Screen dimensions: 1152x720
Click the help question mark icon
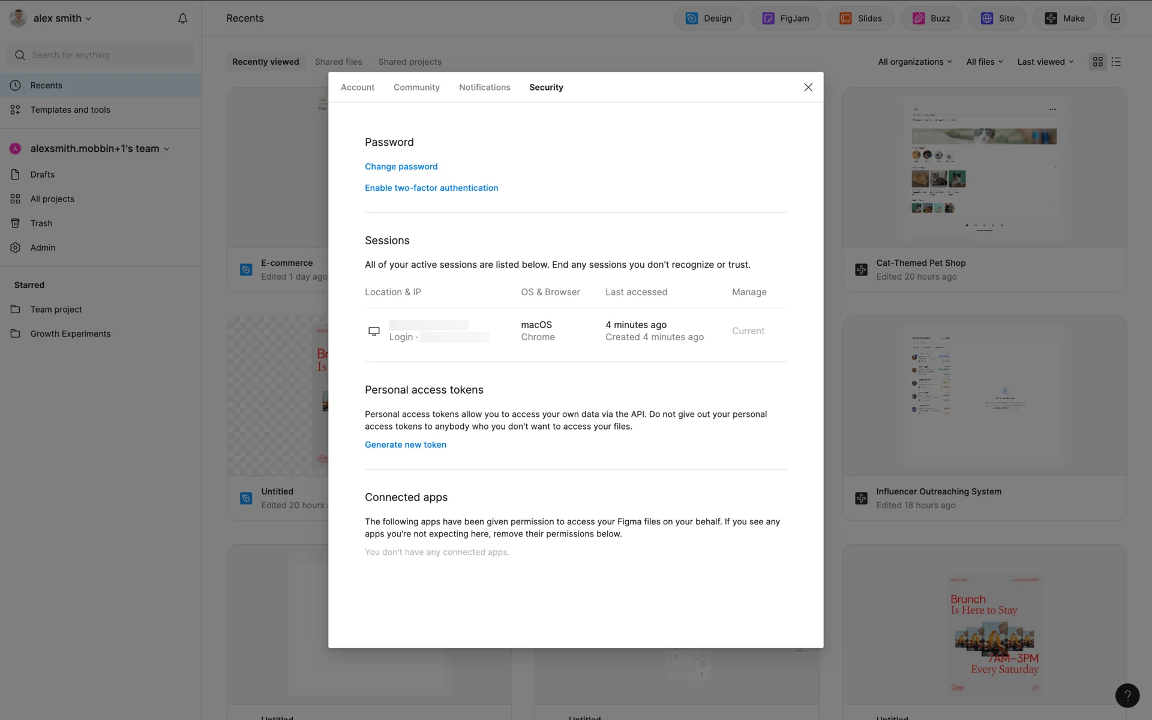(x=1127, y=695)
